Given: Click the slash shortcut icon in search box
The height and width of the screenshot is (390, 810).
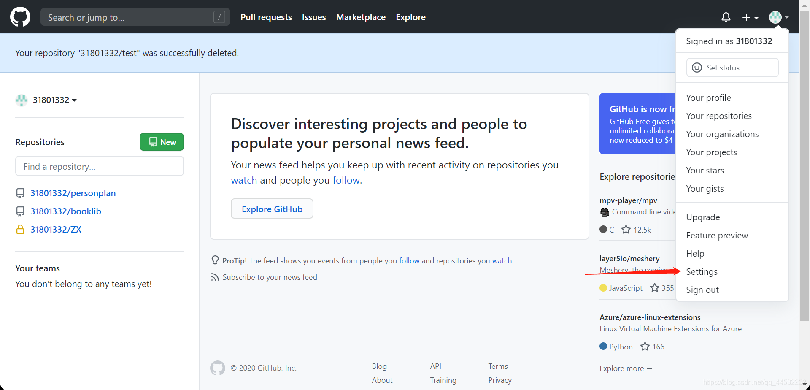Looking at the screenshot, I should click(219, 17).
